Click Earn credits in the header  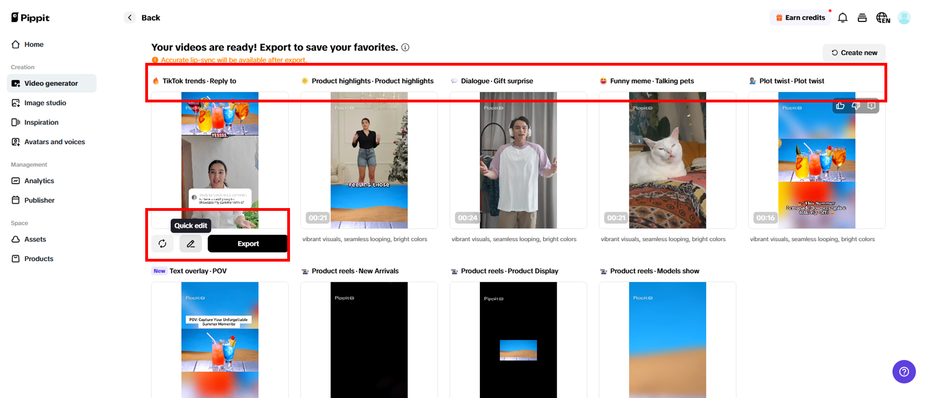pos(800,18)
